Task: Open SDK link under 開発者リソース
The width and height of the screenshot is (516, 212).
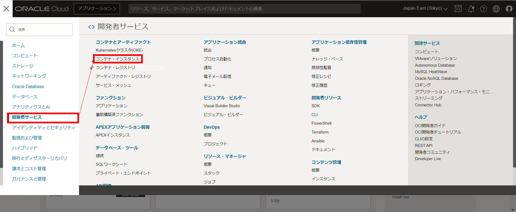Action: pos(316,106)
